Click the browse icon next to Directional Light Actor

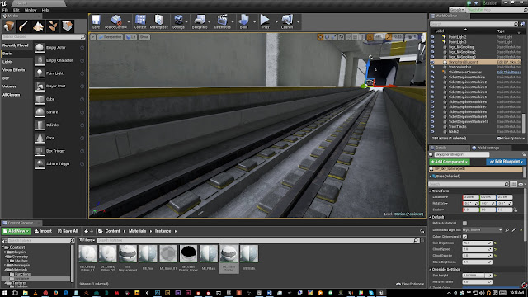point(507,230)
